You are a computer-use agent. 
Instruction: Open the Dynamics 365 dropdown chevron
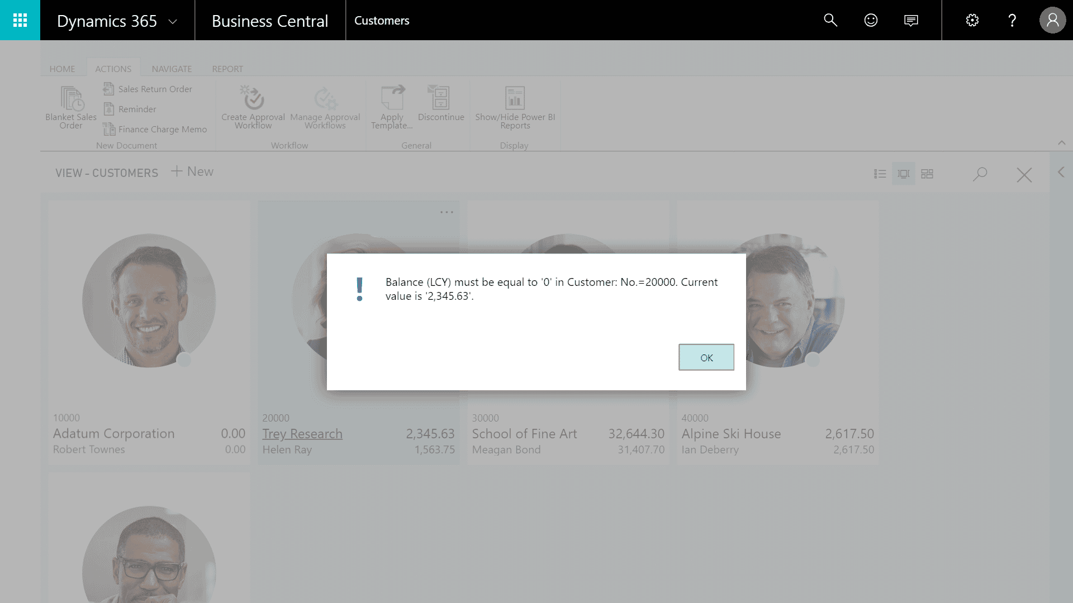point(173,22)
